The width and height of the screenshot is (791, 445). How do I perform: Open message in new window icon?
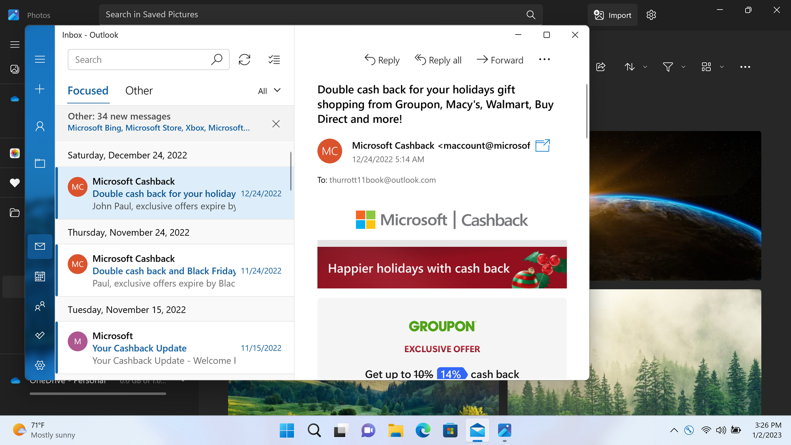tap(542, 145)
